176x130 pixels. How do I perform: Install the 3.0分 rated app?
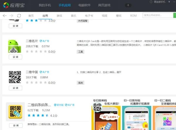[16, 26]
